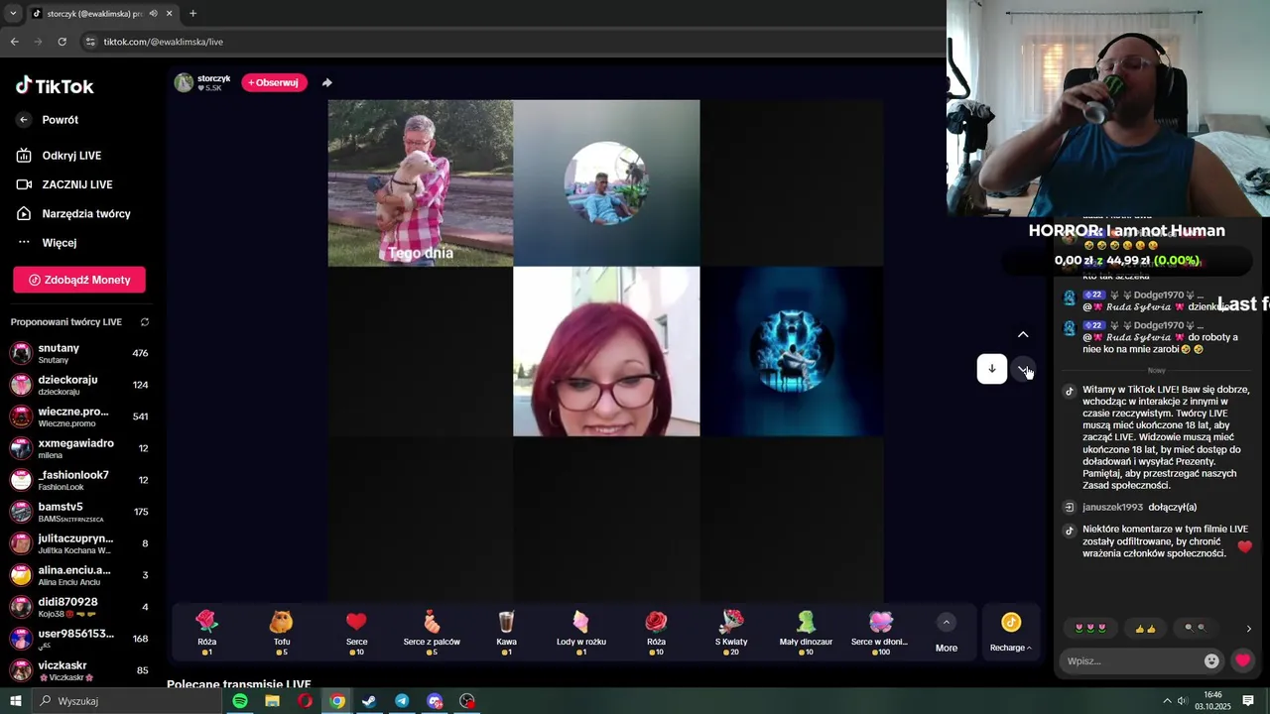Click januszek1993 username in chat
Viewport: 1270px width, 714px height.
tap(1112, 507)
